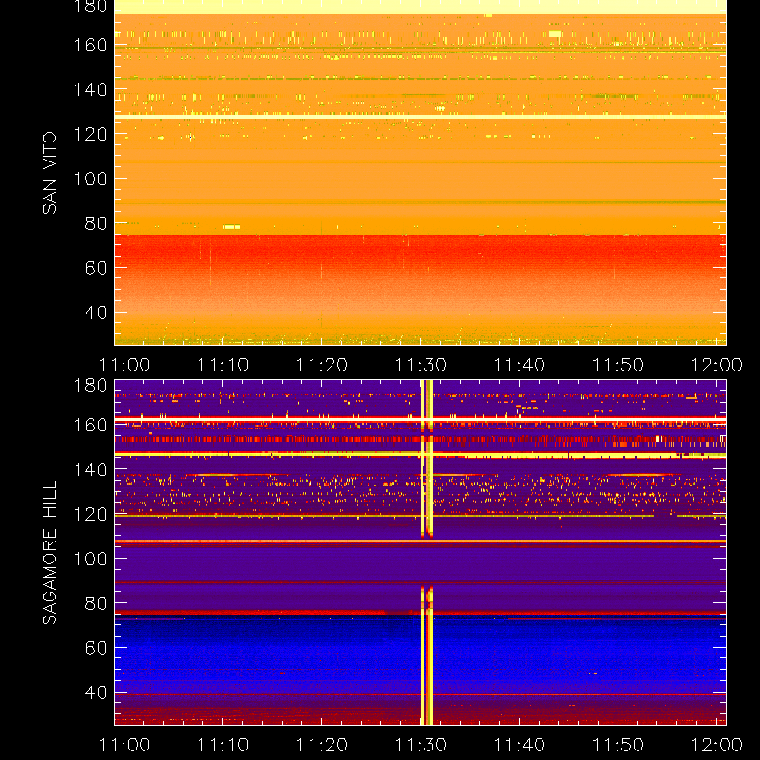The image size is (760, 760).
Task: Pick the 180 tick label on Sagamore Hill axis
Action: [90, 386]
